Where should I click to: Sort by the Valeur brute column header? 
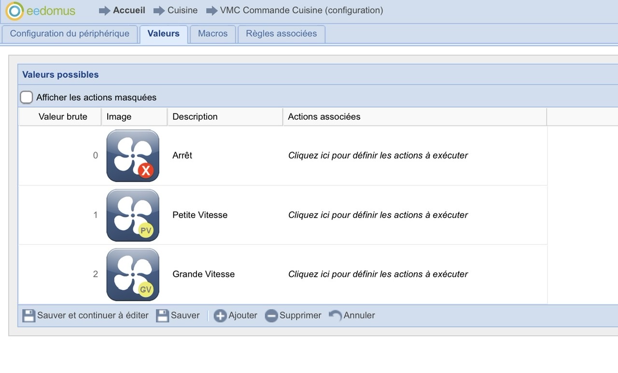(63, 117)
